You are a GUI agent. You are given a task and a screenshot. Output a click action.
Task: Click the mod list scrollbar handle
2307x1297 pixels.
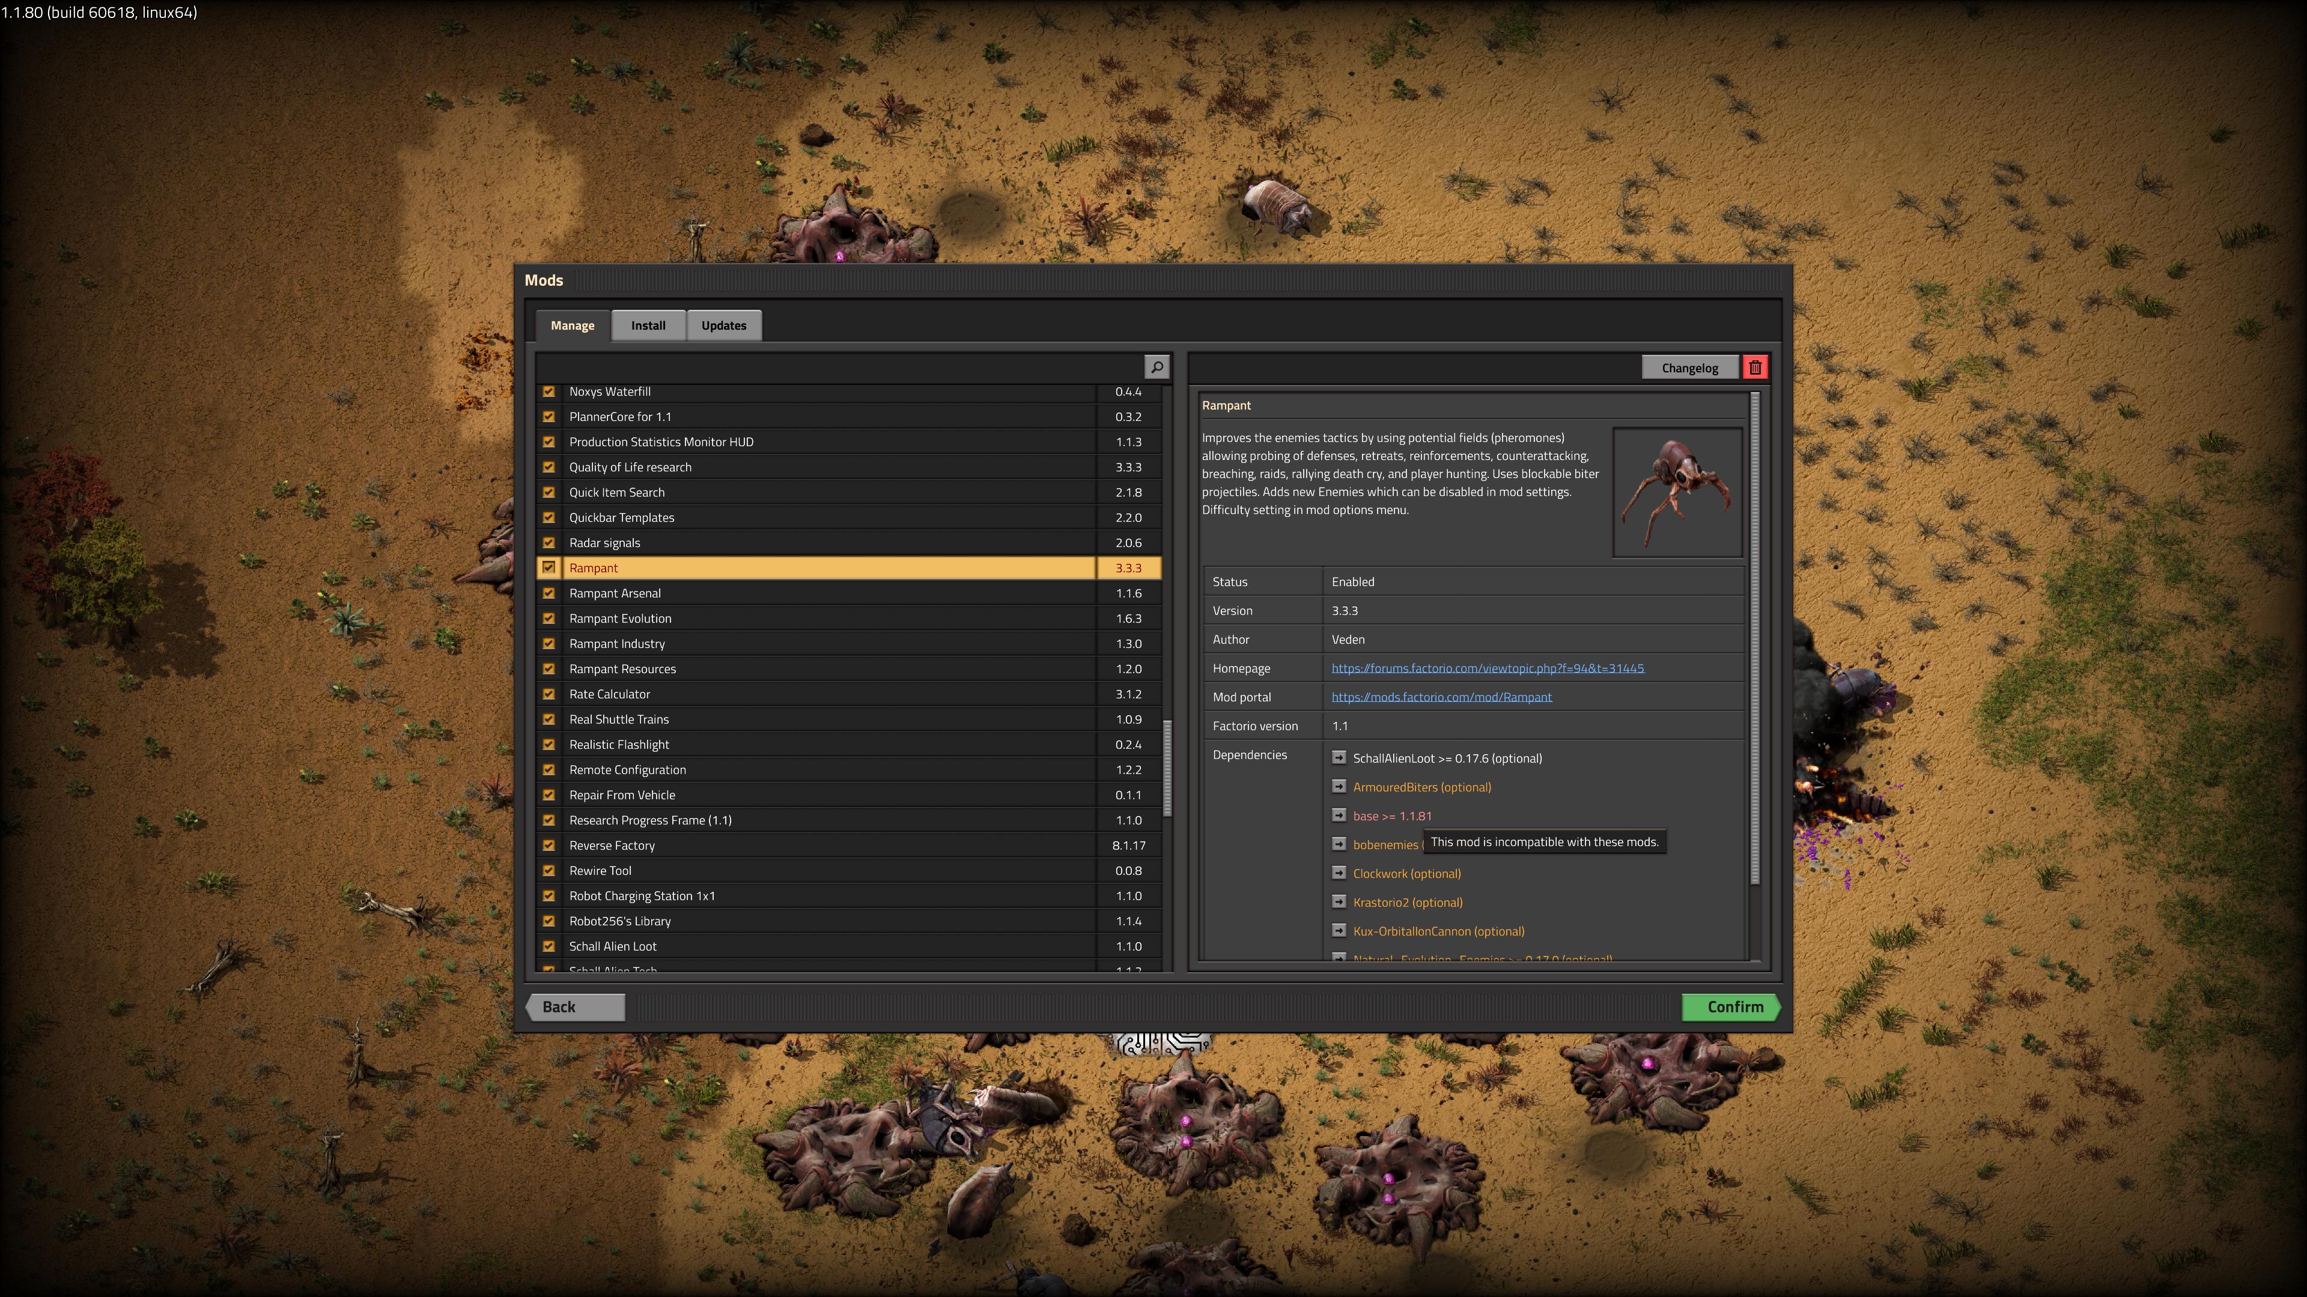pos(1167,768)
